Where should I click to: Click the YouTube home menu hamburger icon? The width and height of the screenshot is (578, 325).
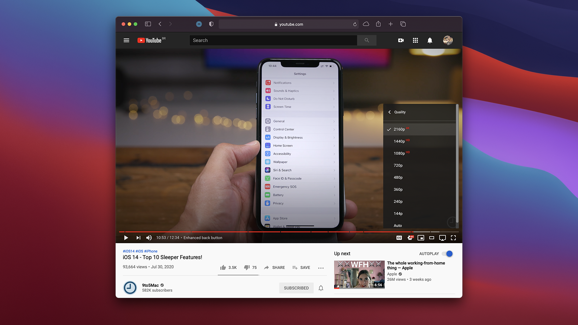[127, 40]
